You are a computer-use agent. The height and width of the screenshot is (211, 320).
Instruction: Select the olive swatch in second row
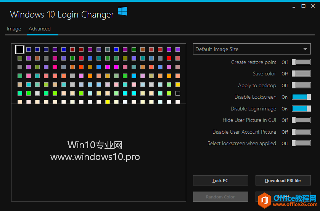coord(125,58)
